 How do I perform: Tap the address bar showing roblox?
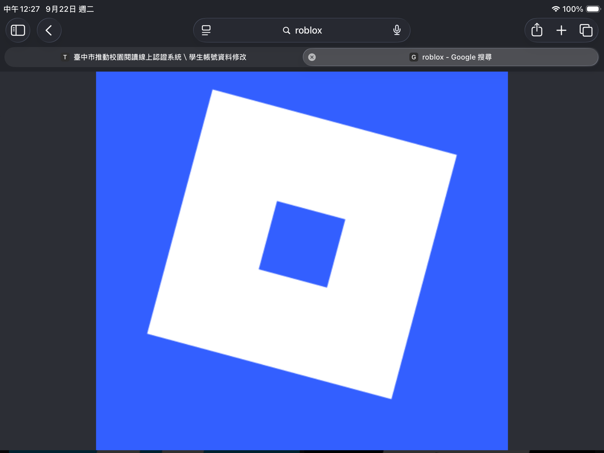point(302,30)
